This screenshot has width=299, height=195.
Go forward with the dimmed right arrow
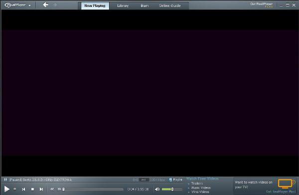55,5
